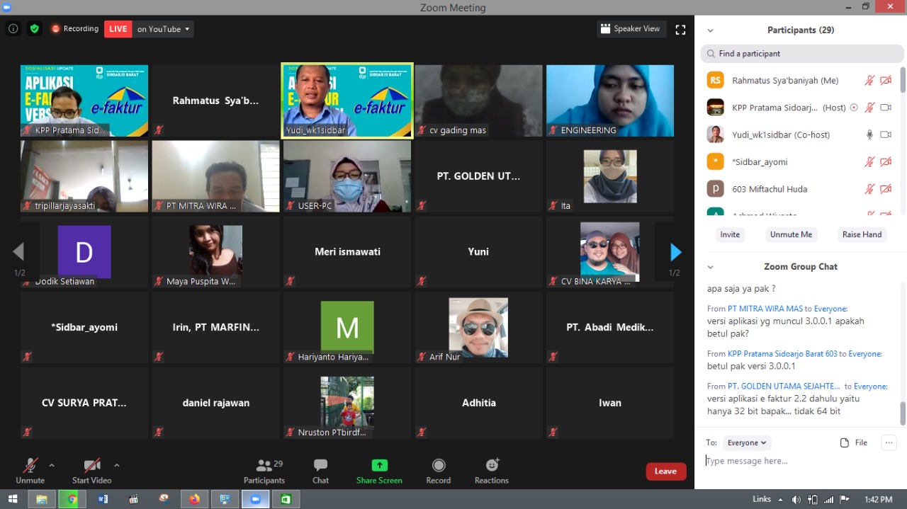This screenshot has width=907, height=509.
Task: Open the Reactions menu
Action: pyautogui.click(x=491, y=471)
